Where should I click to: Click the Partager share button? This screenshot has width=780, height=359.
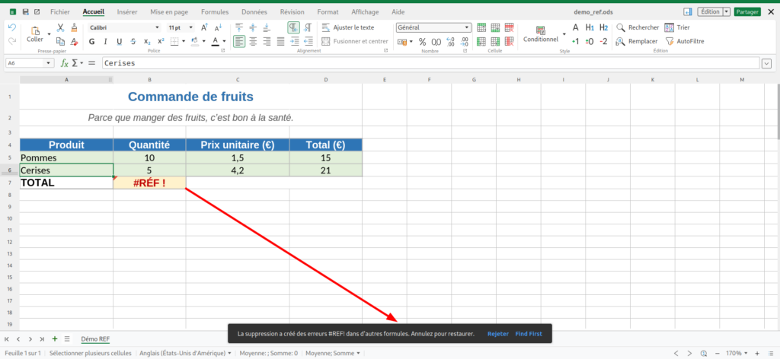point(747,12)
